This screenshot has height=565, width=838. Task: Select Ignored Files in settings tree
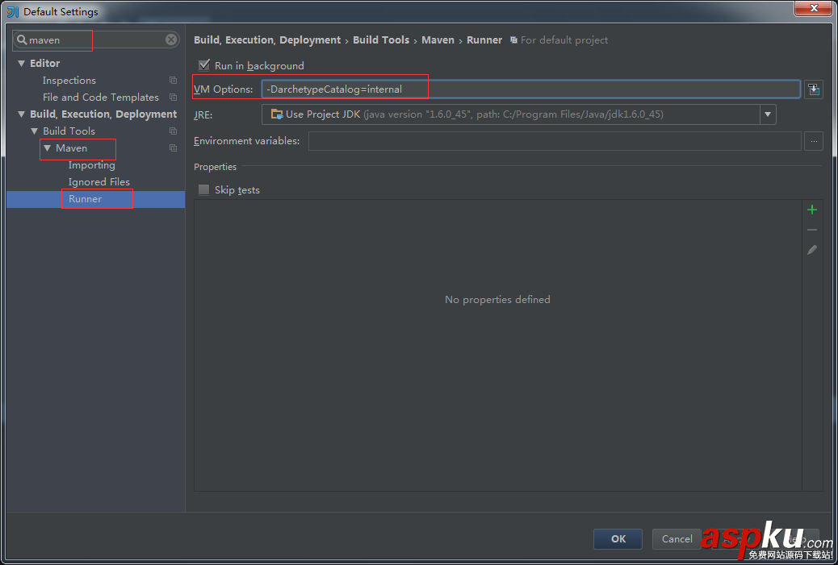(x=98, y=182)
